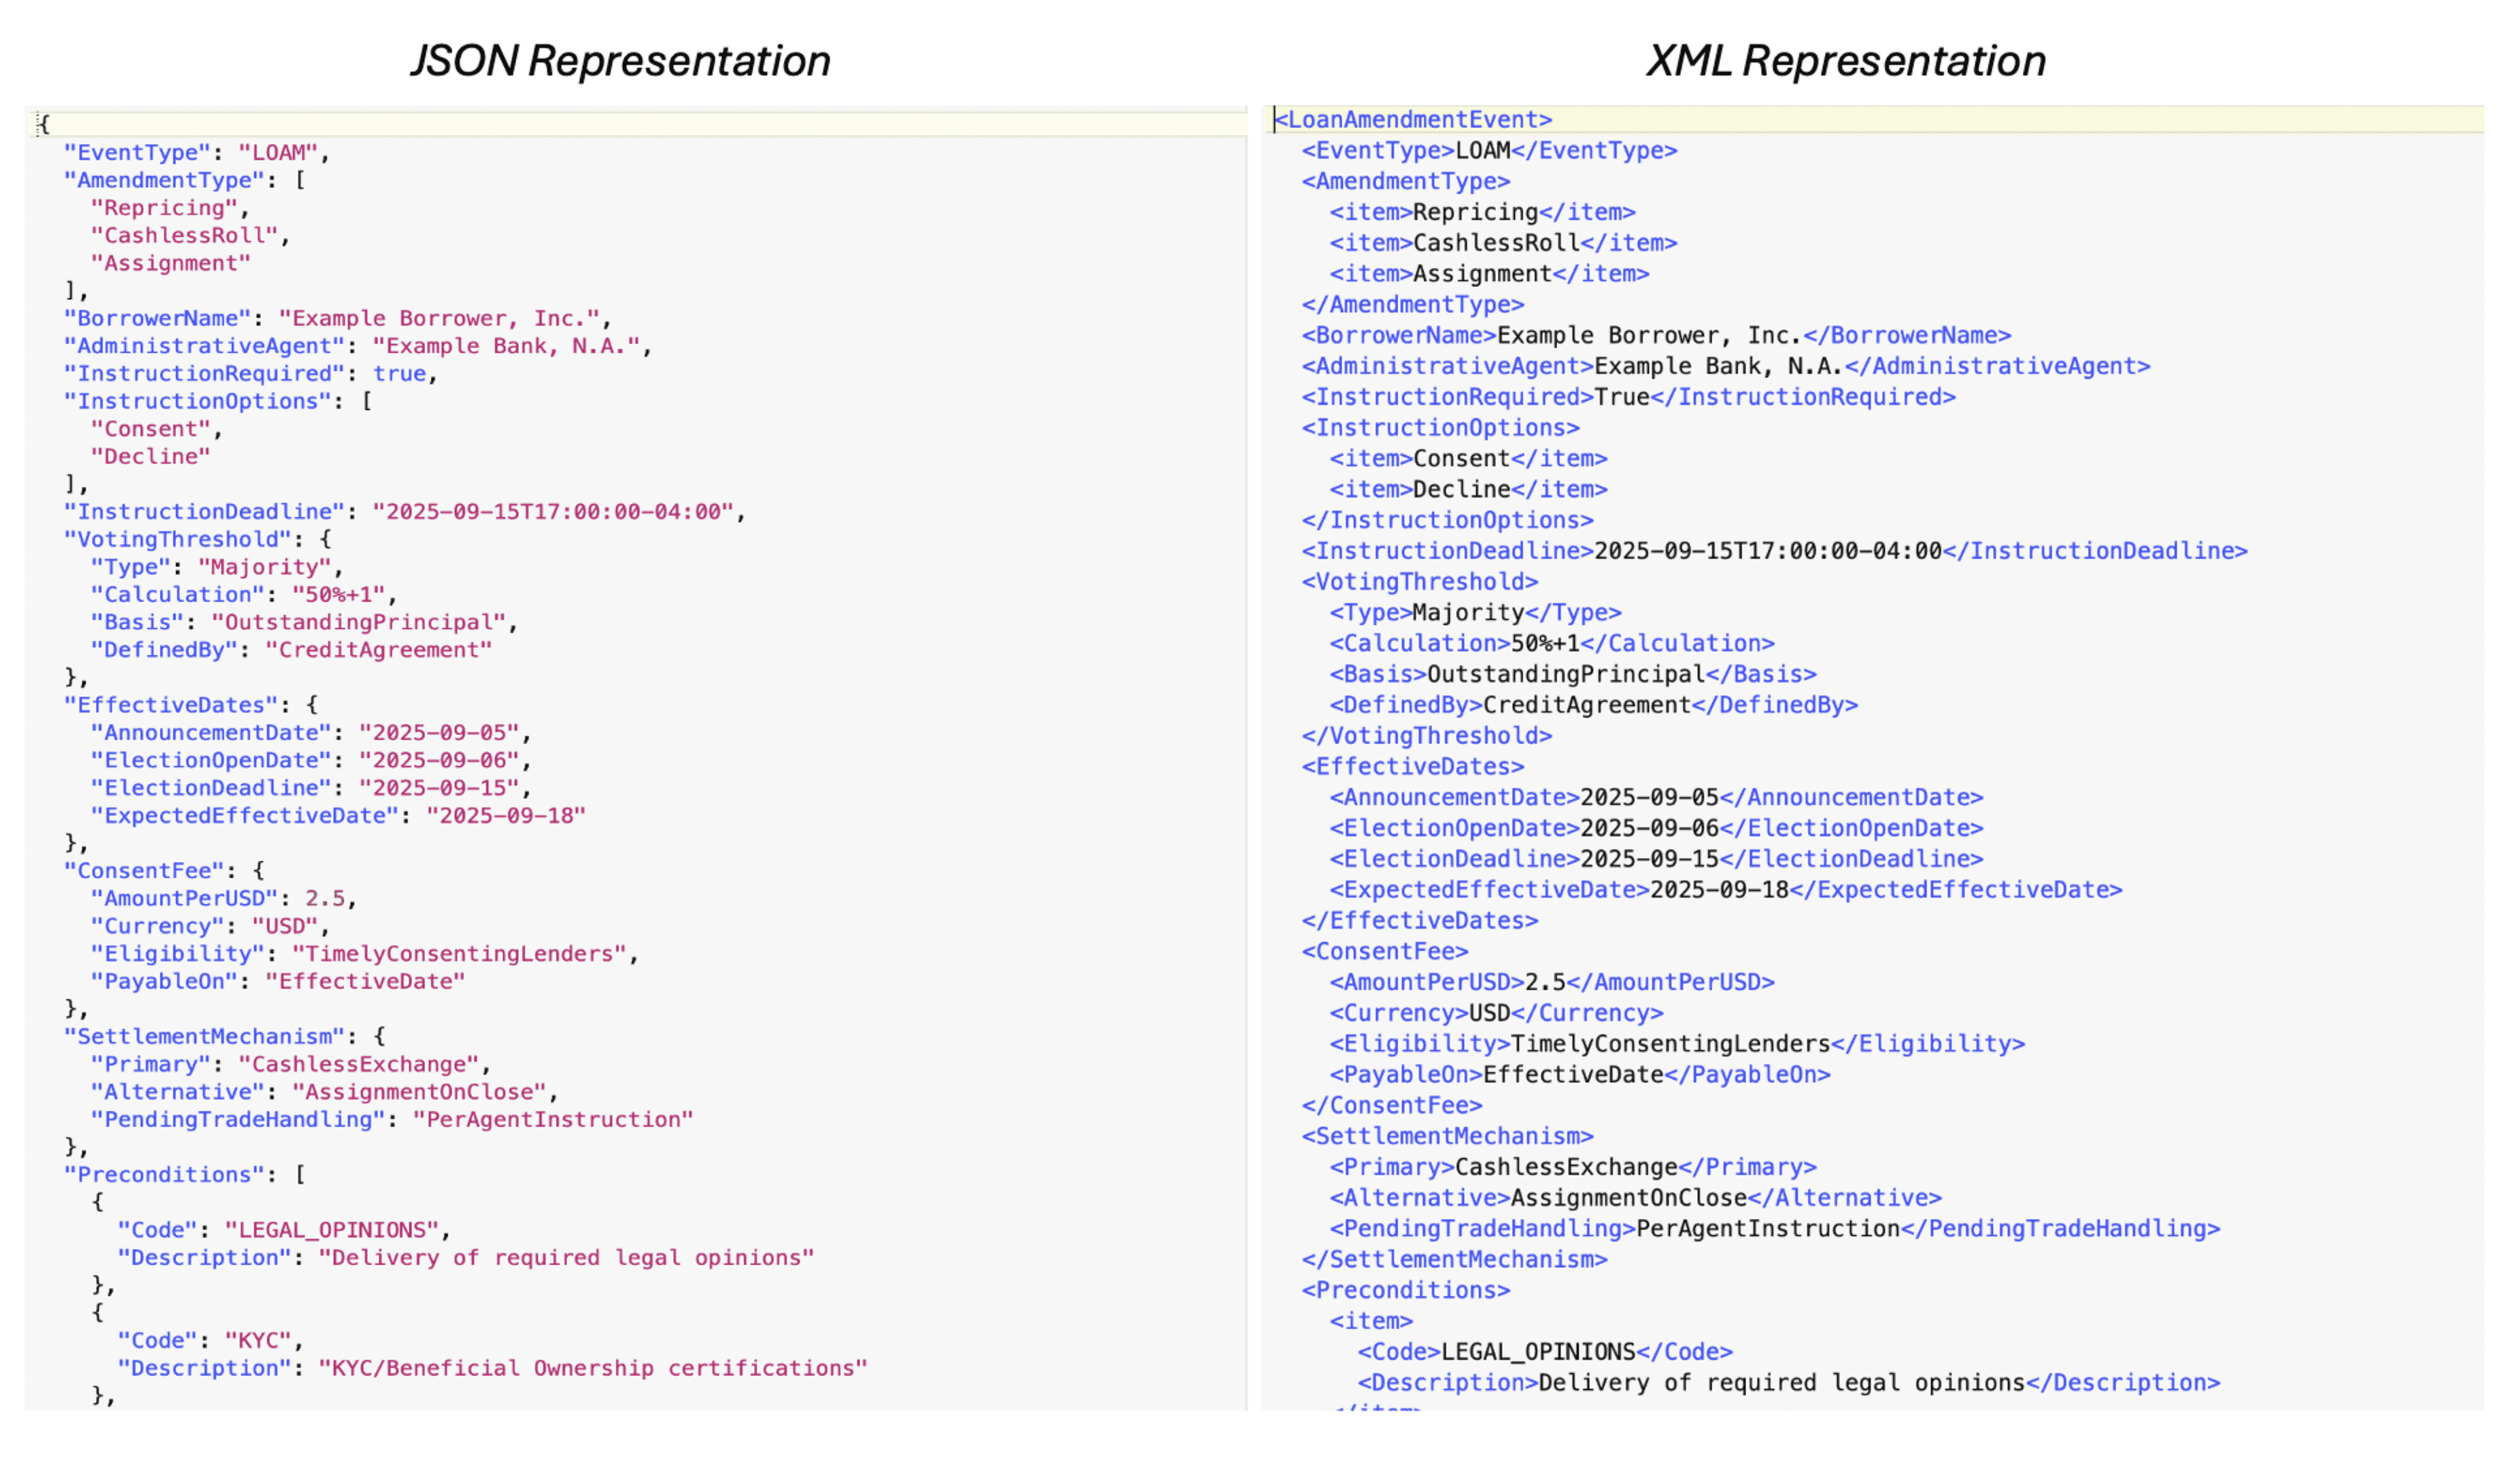Click the "Preconditions" JSON key

[164, 1175]
